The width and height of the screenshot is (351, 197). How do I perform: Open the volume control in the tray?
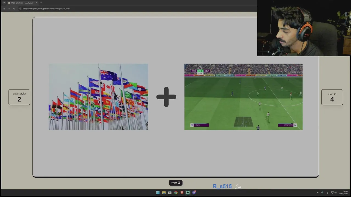tap(336, 193)
